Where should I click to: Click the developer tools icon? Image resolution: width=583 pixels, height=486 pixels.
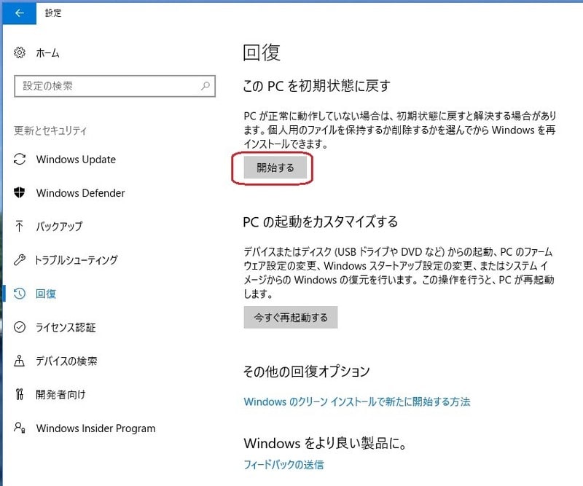20,394
